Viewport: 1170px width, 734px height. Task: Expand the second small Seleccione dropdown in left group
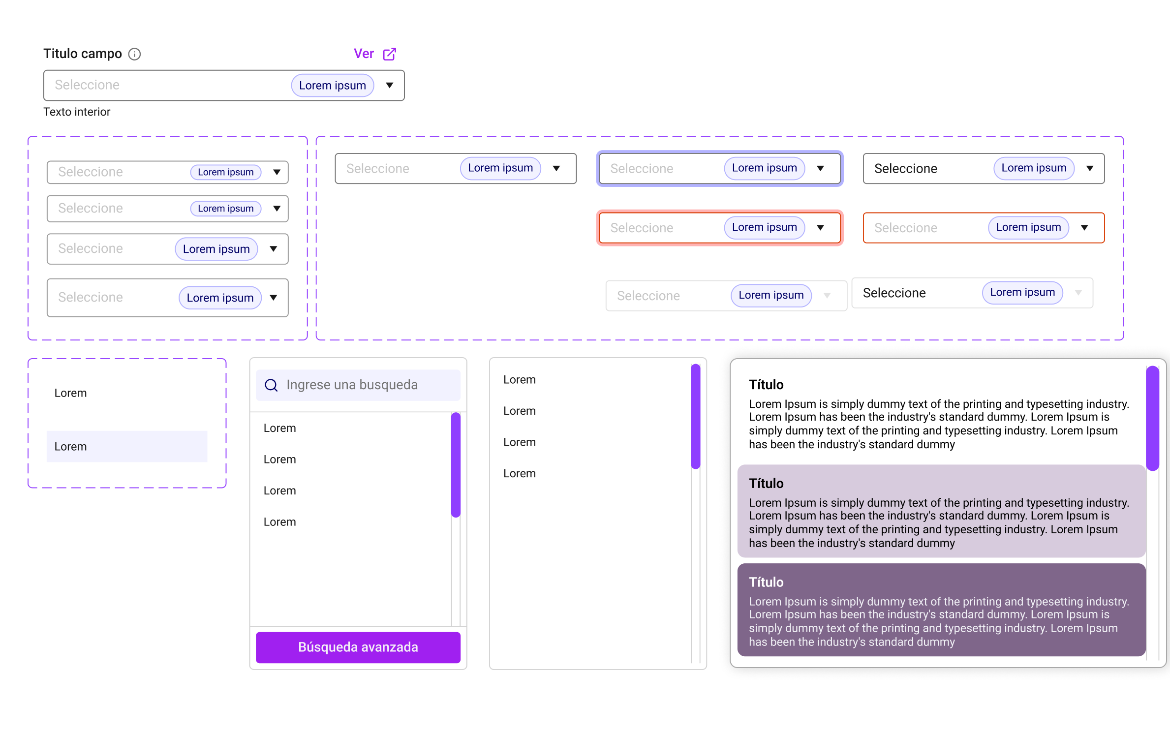point(277,209)
